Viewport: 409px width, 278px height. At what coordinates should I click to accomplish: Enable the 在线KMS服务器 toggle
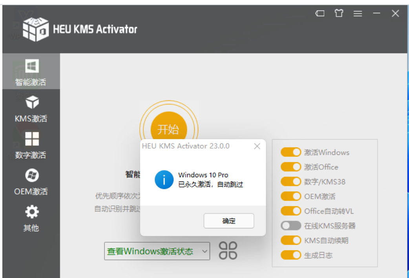291,225
